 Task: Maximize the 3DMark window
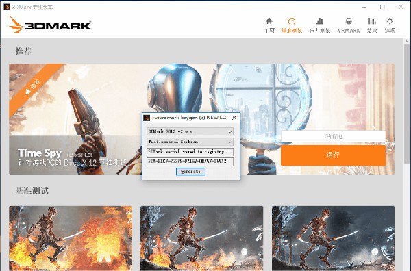pos(382,7)
